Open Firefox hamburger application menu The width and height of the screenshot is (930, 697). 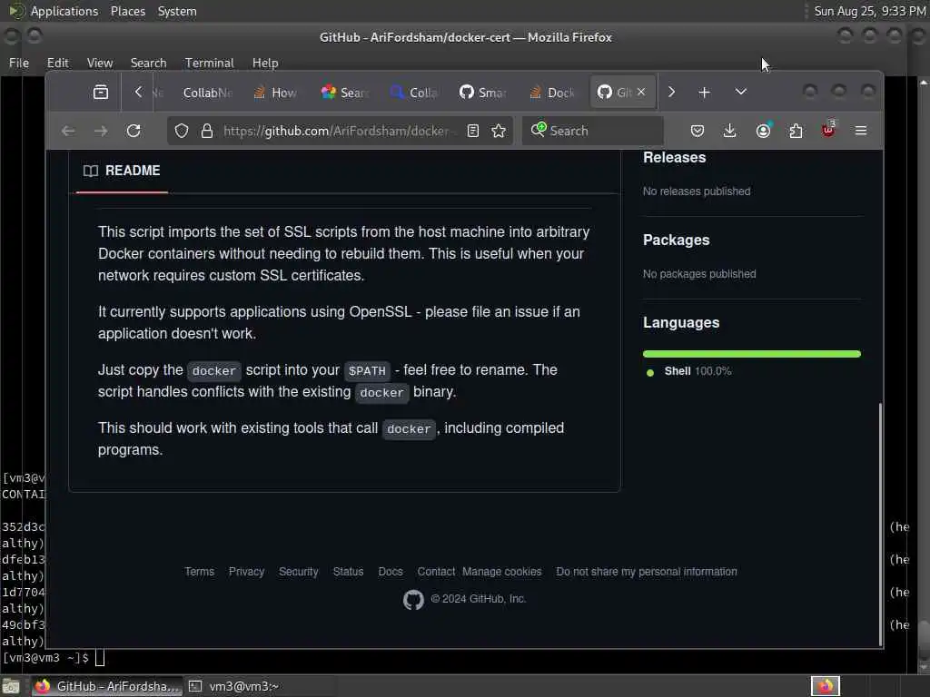pos(861,131)
